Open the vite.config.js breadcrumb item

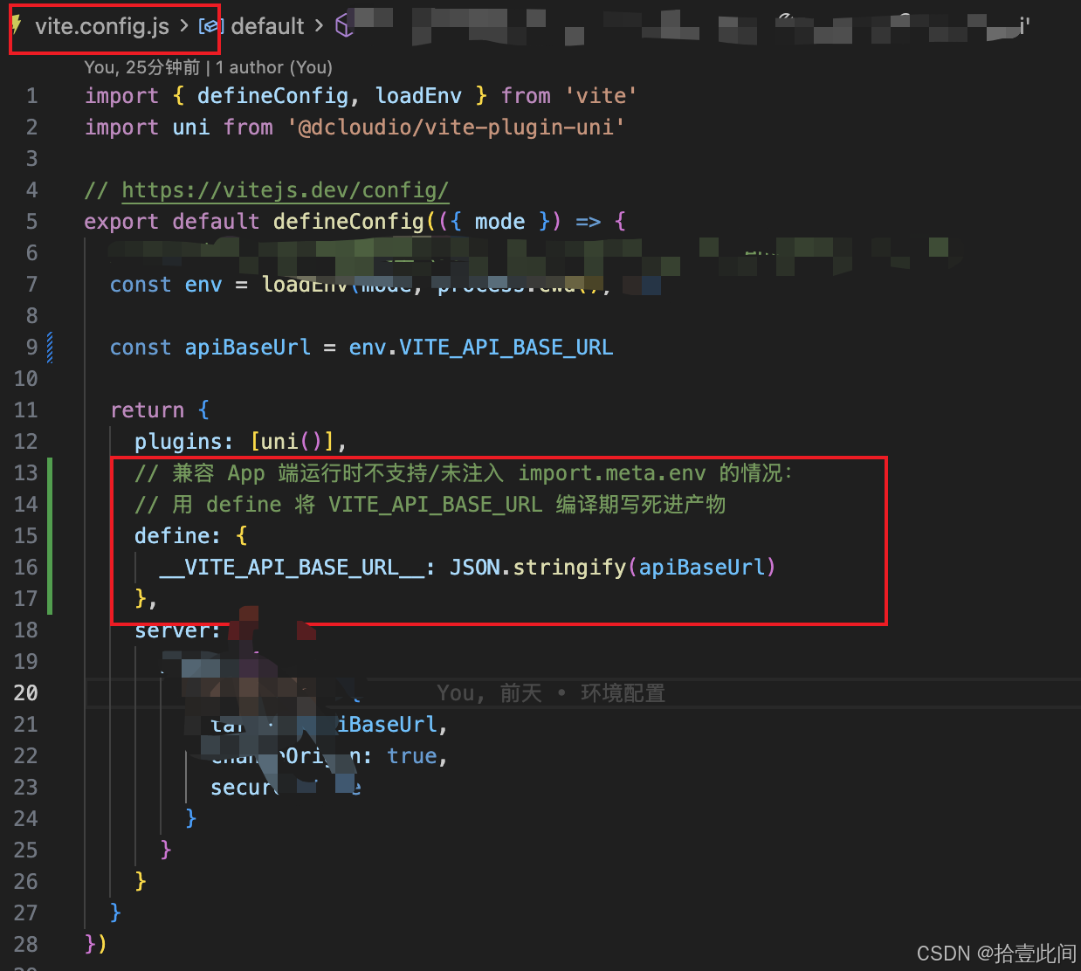102,26
